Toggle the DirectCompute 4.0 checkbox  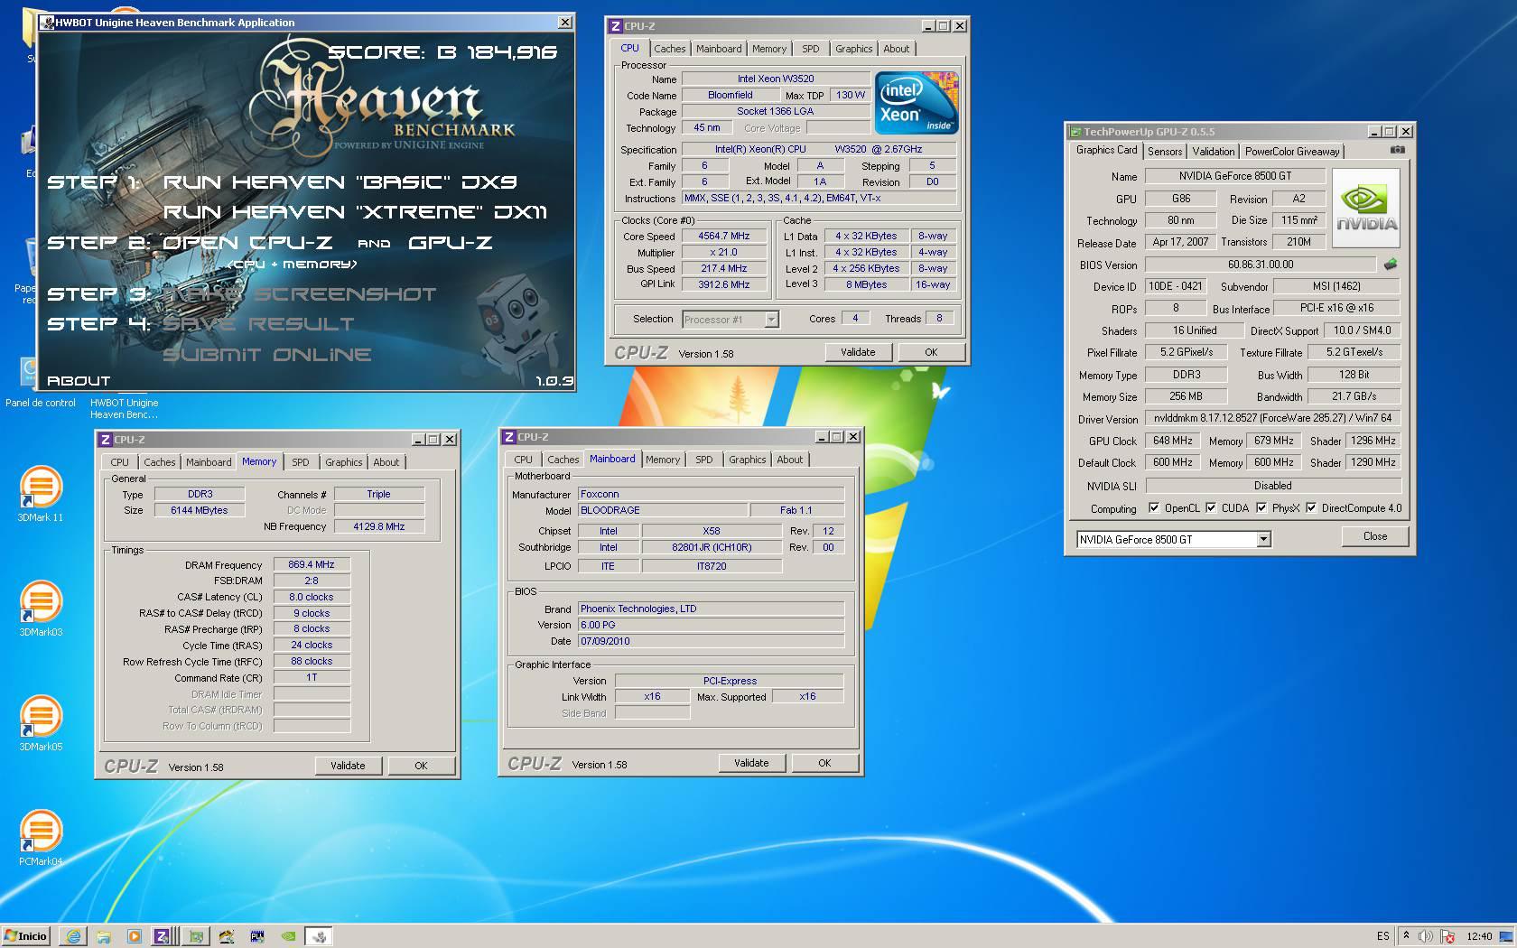[1310, 507]
